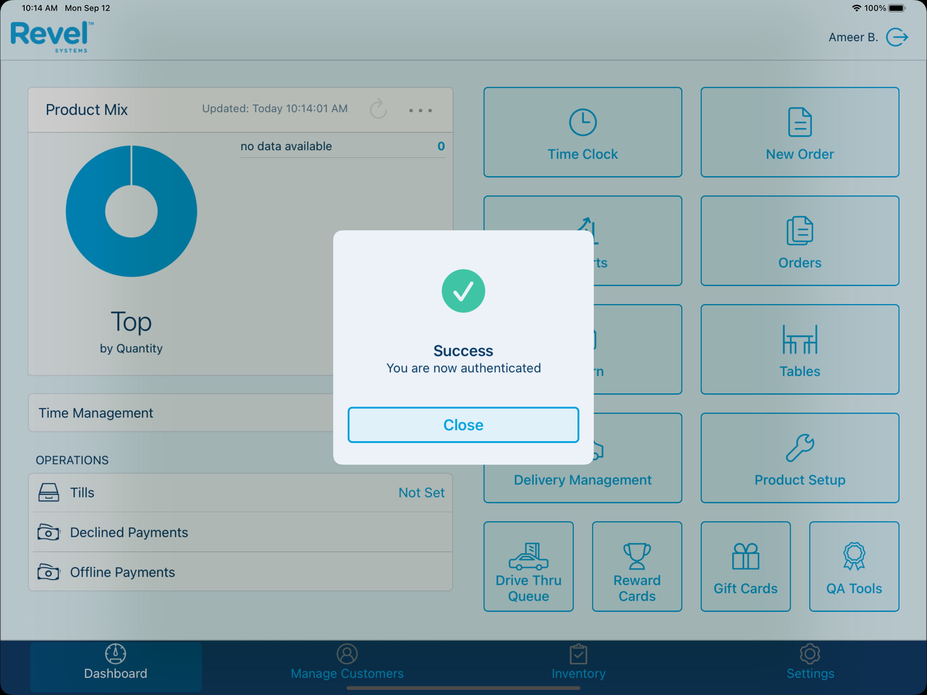Start a New Order
927x695 pixels.
(799, 132)
